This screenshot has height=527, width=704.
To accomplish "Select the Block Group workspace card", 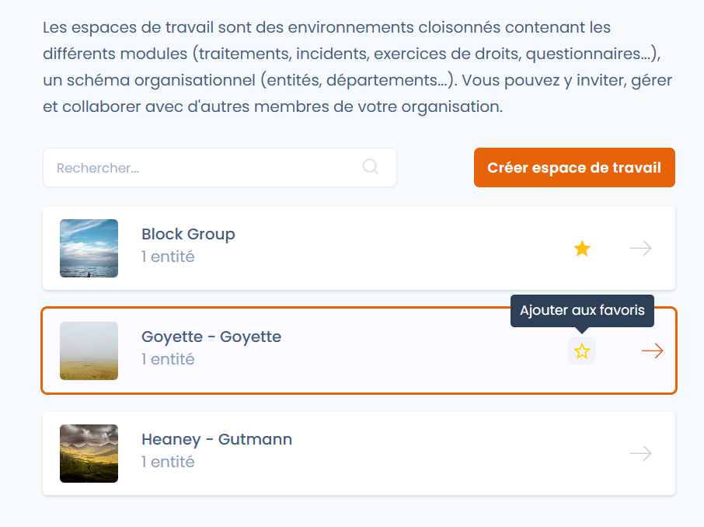I will (359, 248).
